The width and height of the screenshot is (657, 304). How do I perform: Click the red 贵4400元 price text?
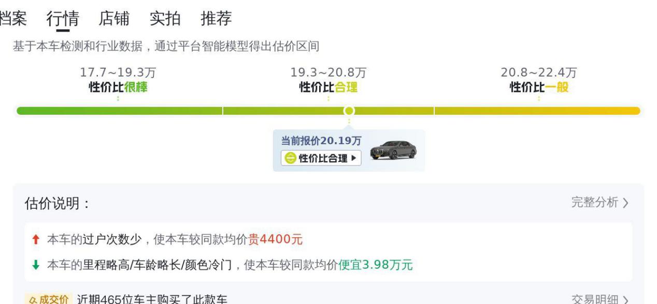275,239
